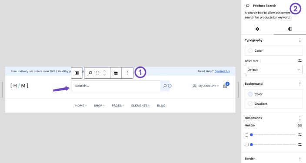Click the right canvas resize handle
The height and width of the screenshot is (163, 306).
[238, 90]
